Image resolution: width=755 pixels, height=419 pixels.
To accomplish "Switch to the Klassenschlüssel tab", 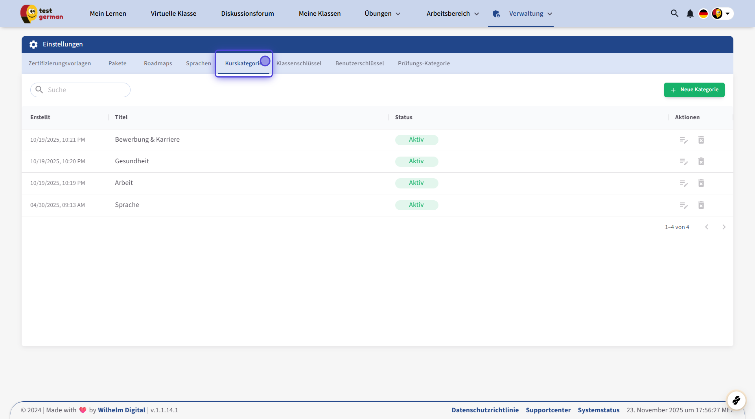I will point(299,63).
